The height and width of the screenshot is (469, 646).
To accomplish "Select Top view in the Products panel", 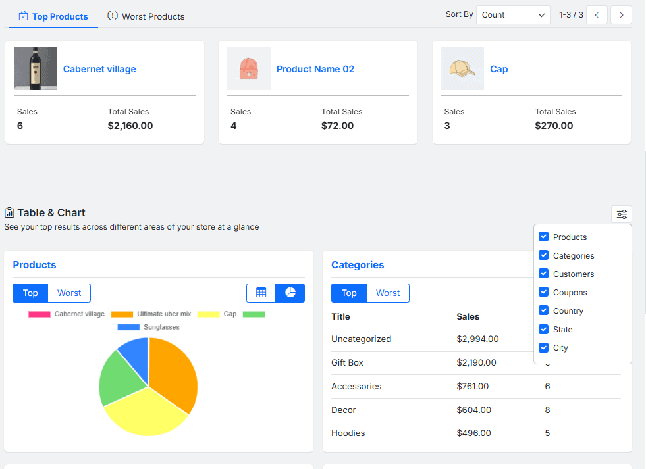I will click(30, 292).
